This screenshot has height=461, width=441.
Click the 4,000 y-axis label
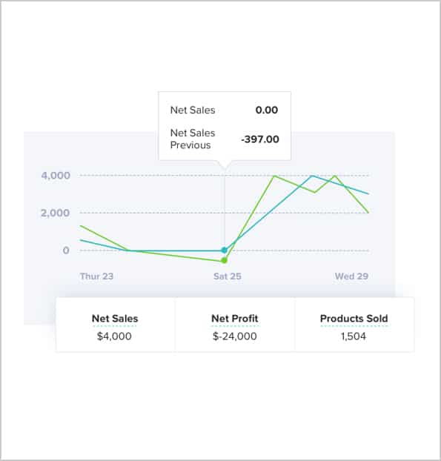point(56,176)
